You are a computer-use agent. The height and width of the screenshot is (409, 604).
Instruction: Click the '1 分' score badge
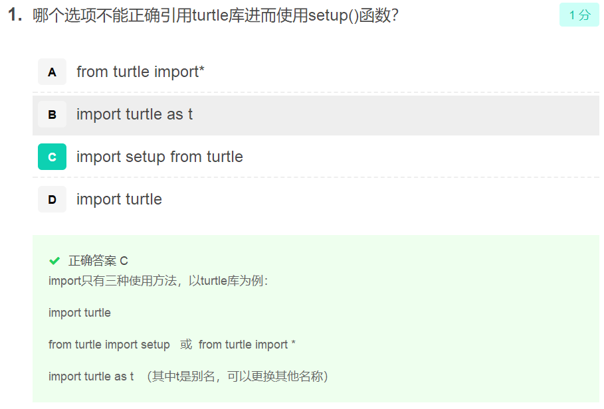(x=579, y=15)
